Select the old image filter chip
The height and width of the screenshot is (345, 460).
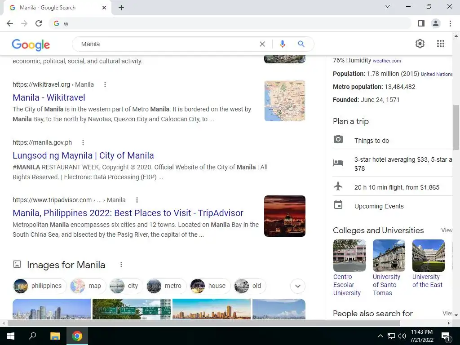click(250, 286)
